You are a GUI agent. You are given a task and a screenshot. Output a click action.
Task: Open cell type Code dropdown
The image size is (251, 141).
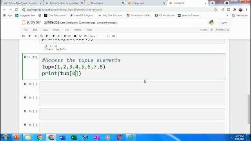(99, 36)
